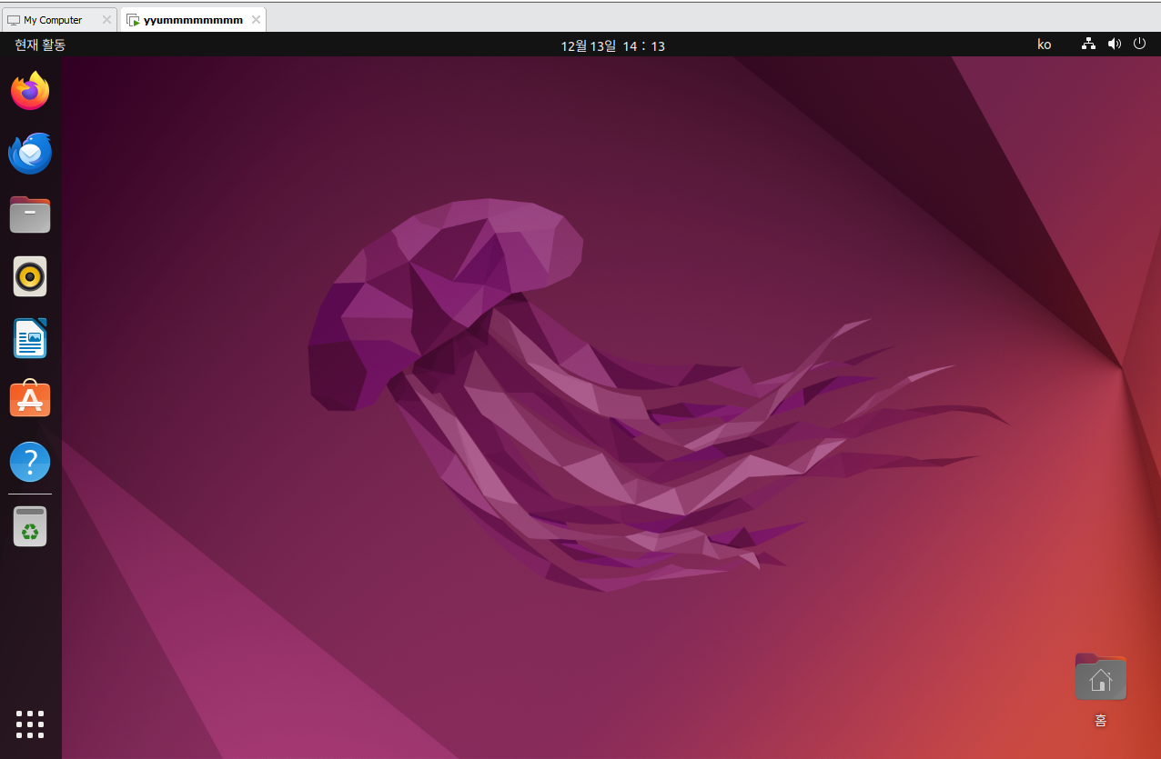Launch Firefox from the dock
The width and height of the screenshot is (1161, 759).
(30, 91)
